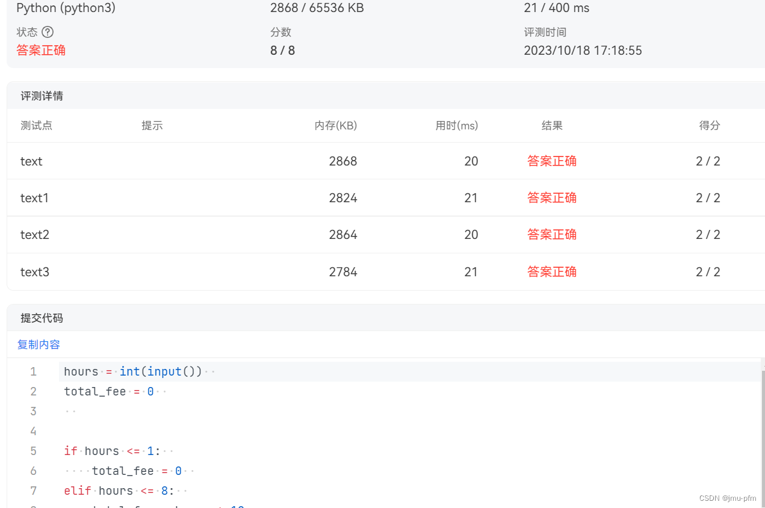Click score 2 / 2 in text row
The image size is (765, 508).
point(708,161)
